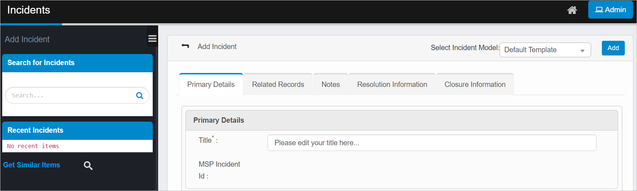Select the Notes tab
637x191 pixels.
pyautogui.click(x=330, y=84)
